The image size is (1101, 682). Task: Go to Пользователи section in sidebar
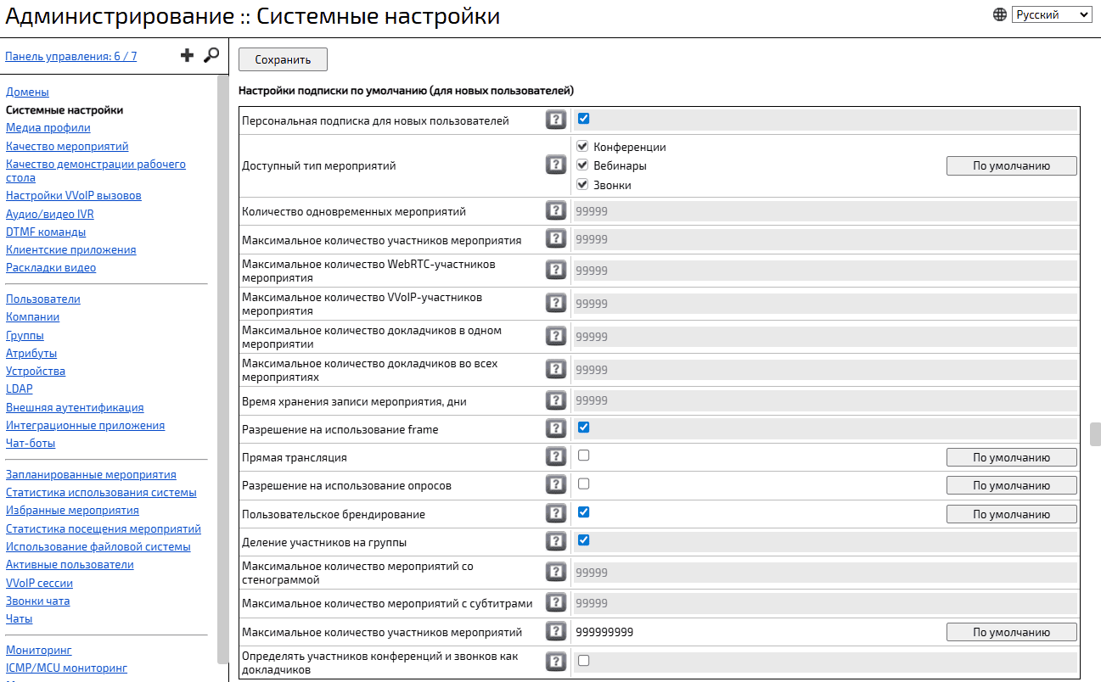coord(43,299)
